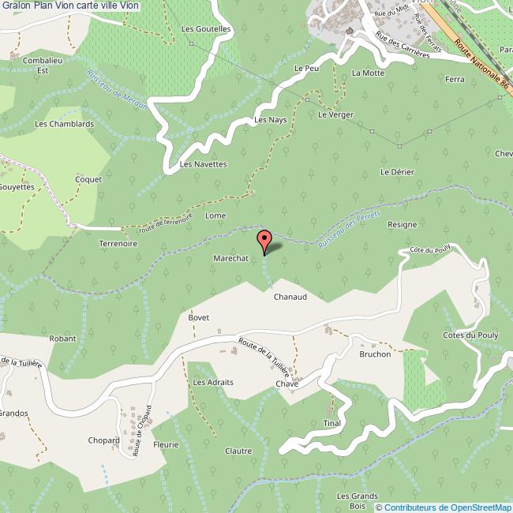Screen dimensions: 513x513
Task: Select the Route Nationale 86 road label
Action: [481, 64]
